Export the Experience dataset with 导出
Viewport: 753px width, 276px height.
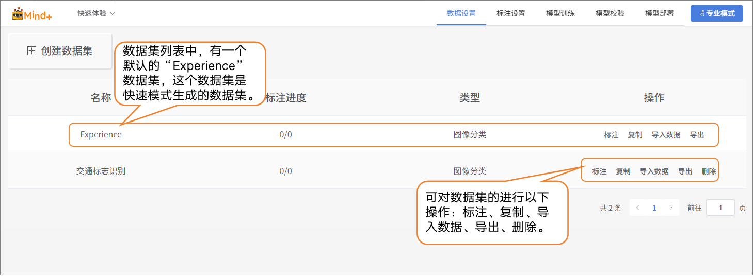coord(697,135)
